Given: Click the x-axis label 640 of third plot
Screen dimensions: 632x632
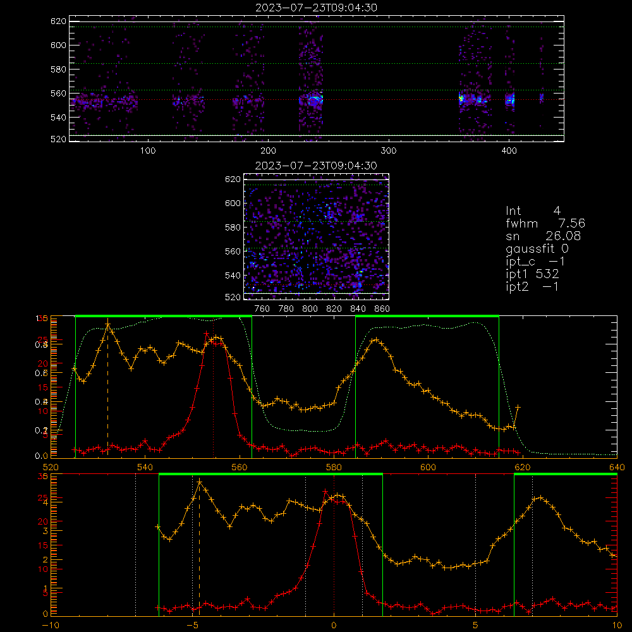Looking at the screenshot, I should tap(617, 467).
